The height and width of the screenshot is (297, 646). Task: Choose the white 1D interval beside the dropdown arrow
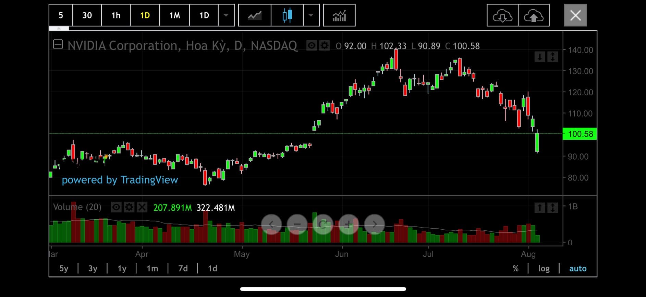[x=204, y=15]
